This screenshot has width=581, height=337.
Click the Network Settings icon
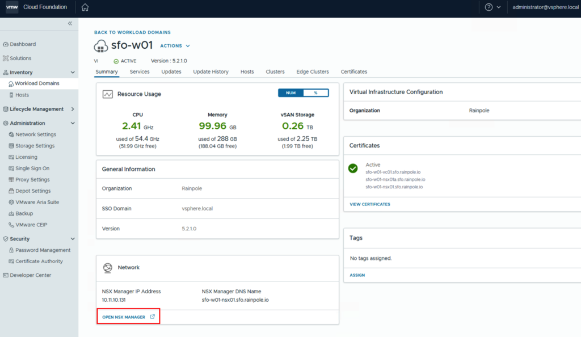click(x=11, y=134)
